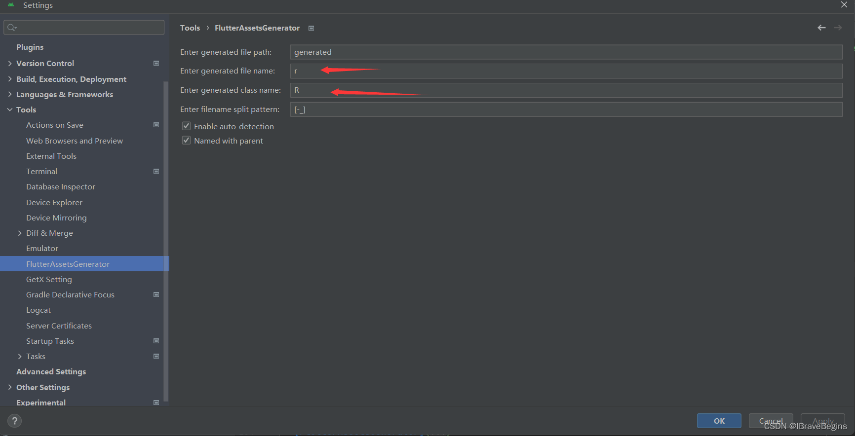Click the project icon next to Experimental
Image resolution: width=855 pixels, height=436 pixels.
pos(156,402)
